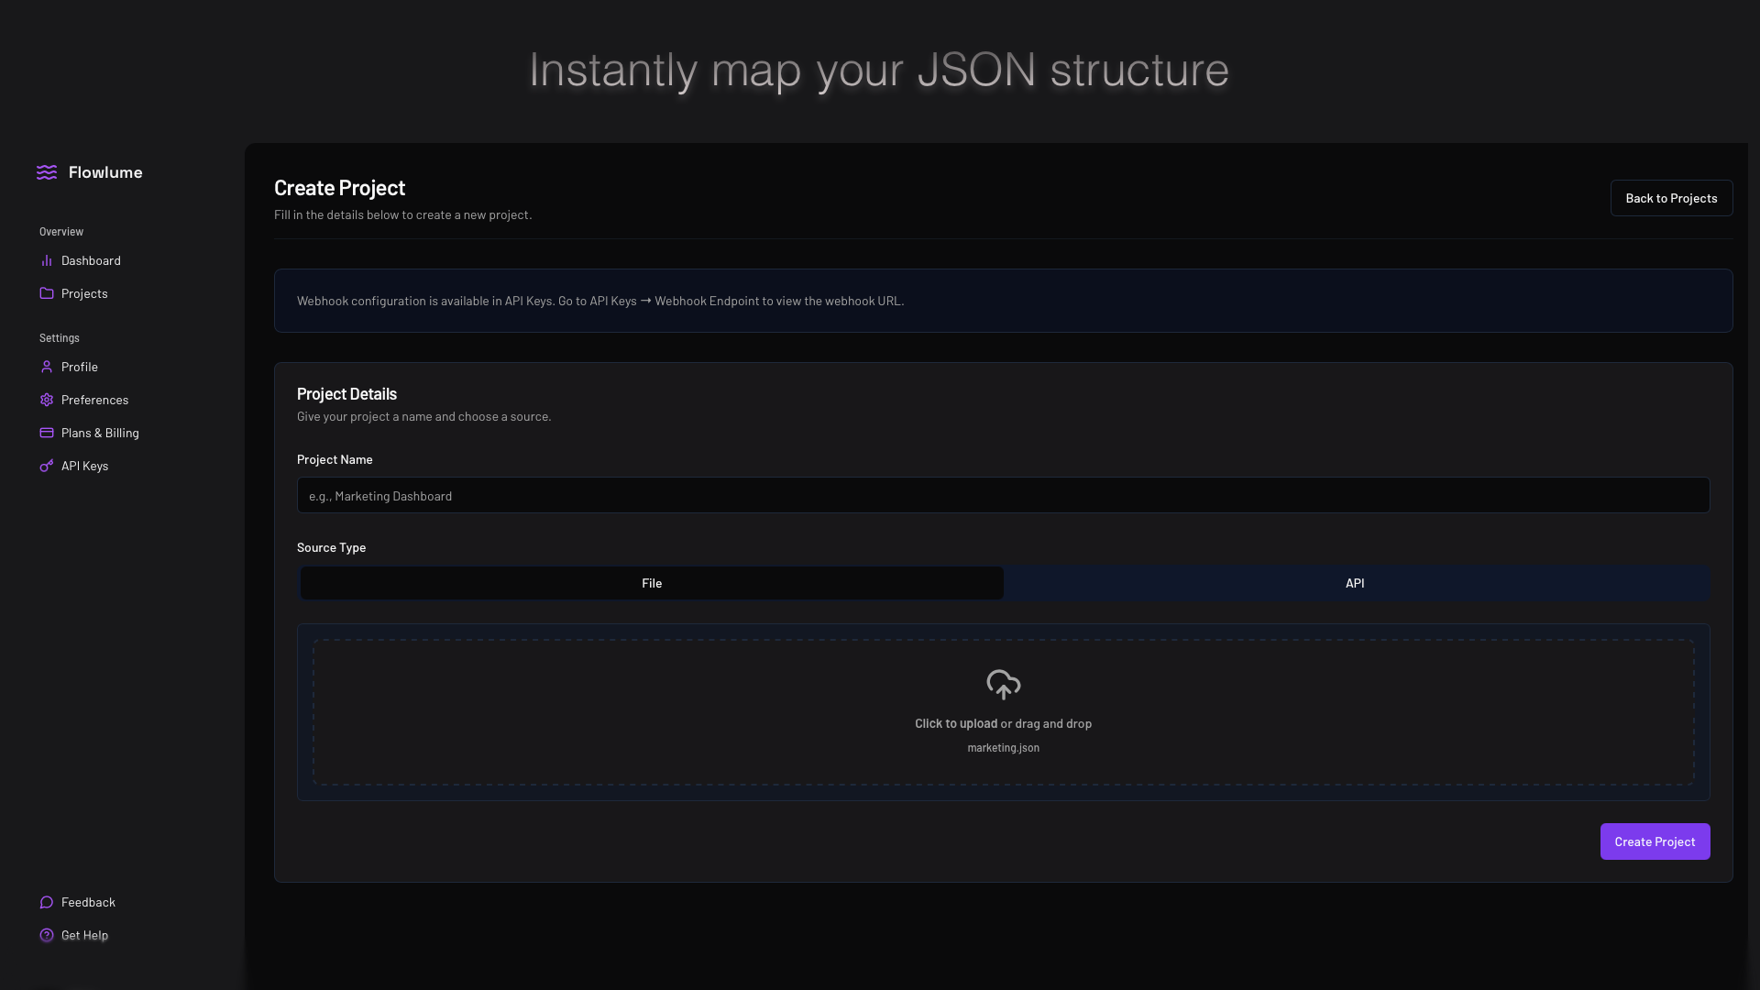
Task: Click the Profile person icon
Action: [x=47, y=367]
